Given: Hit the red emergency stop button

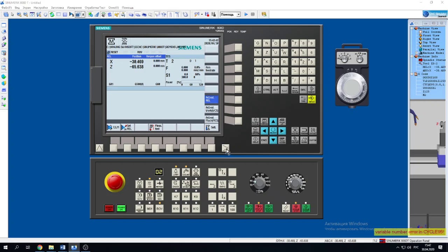Looking at the screenshot, I should pyautogui.click(x=114, y=182).
